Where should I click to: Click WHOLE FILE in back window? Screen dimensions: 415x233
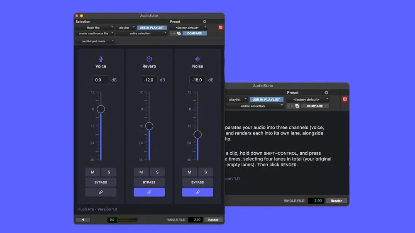pyautogui.click(x=294, y=201)
